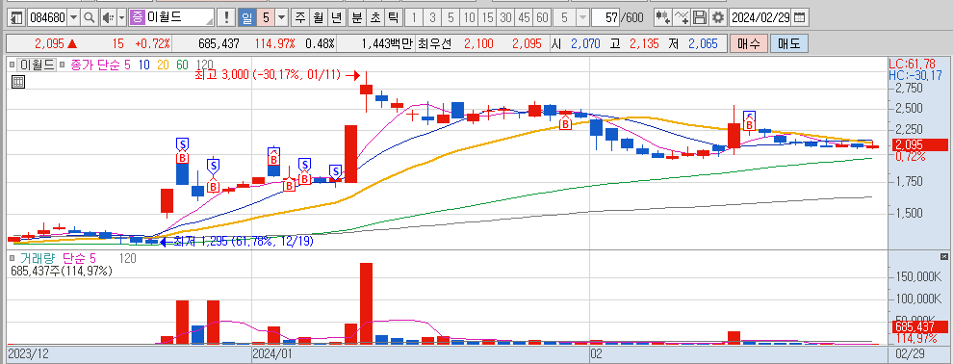Click the pink 5 period value box
The width and height of the screenshot is (953, 364).
pos(266,17)
